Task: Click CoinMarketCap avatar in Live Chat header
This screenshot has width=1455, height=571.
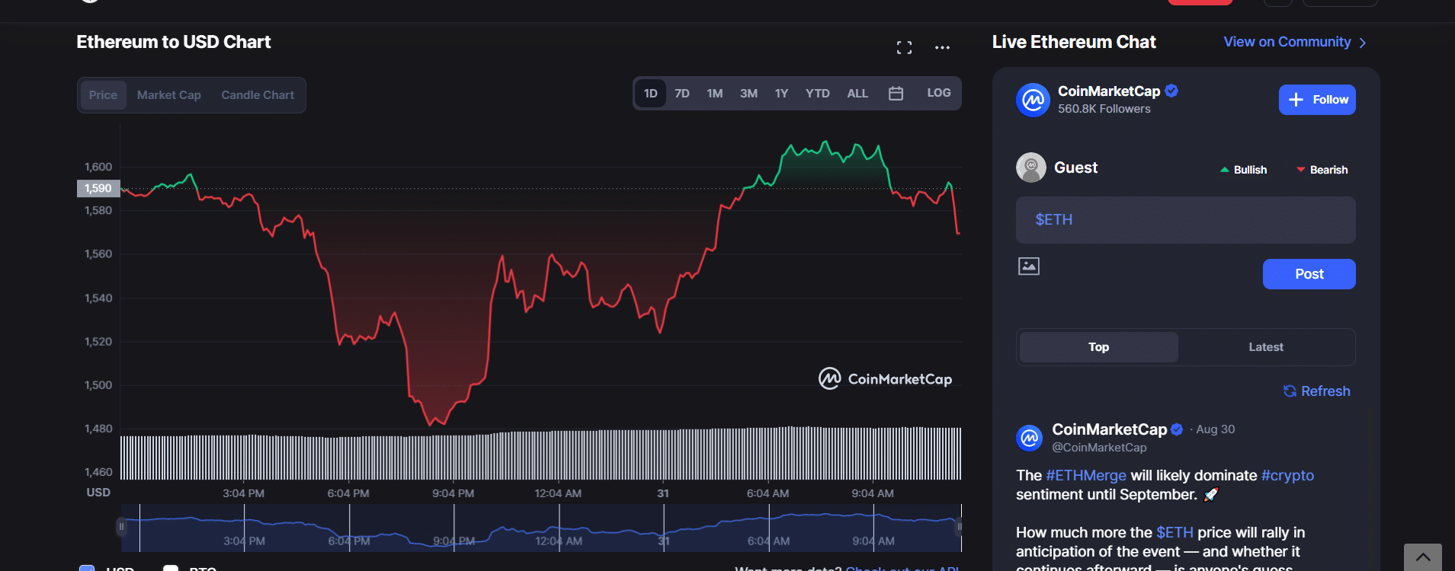Action: [1033, 100]
